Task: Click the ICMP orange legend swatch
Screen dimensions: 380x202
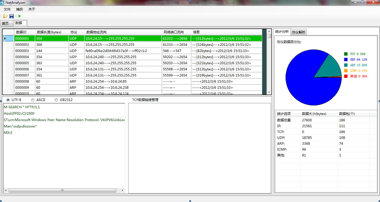Action: pyautogui.click(x=346, y=71)
